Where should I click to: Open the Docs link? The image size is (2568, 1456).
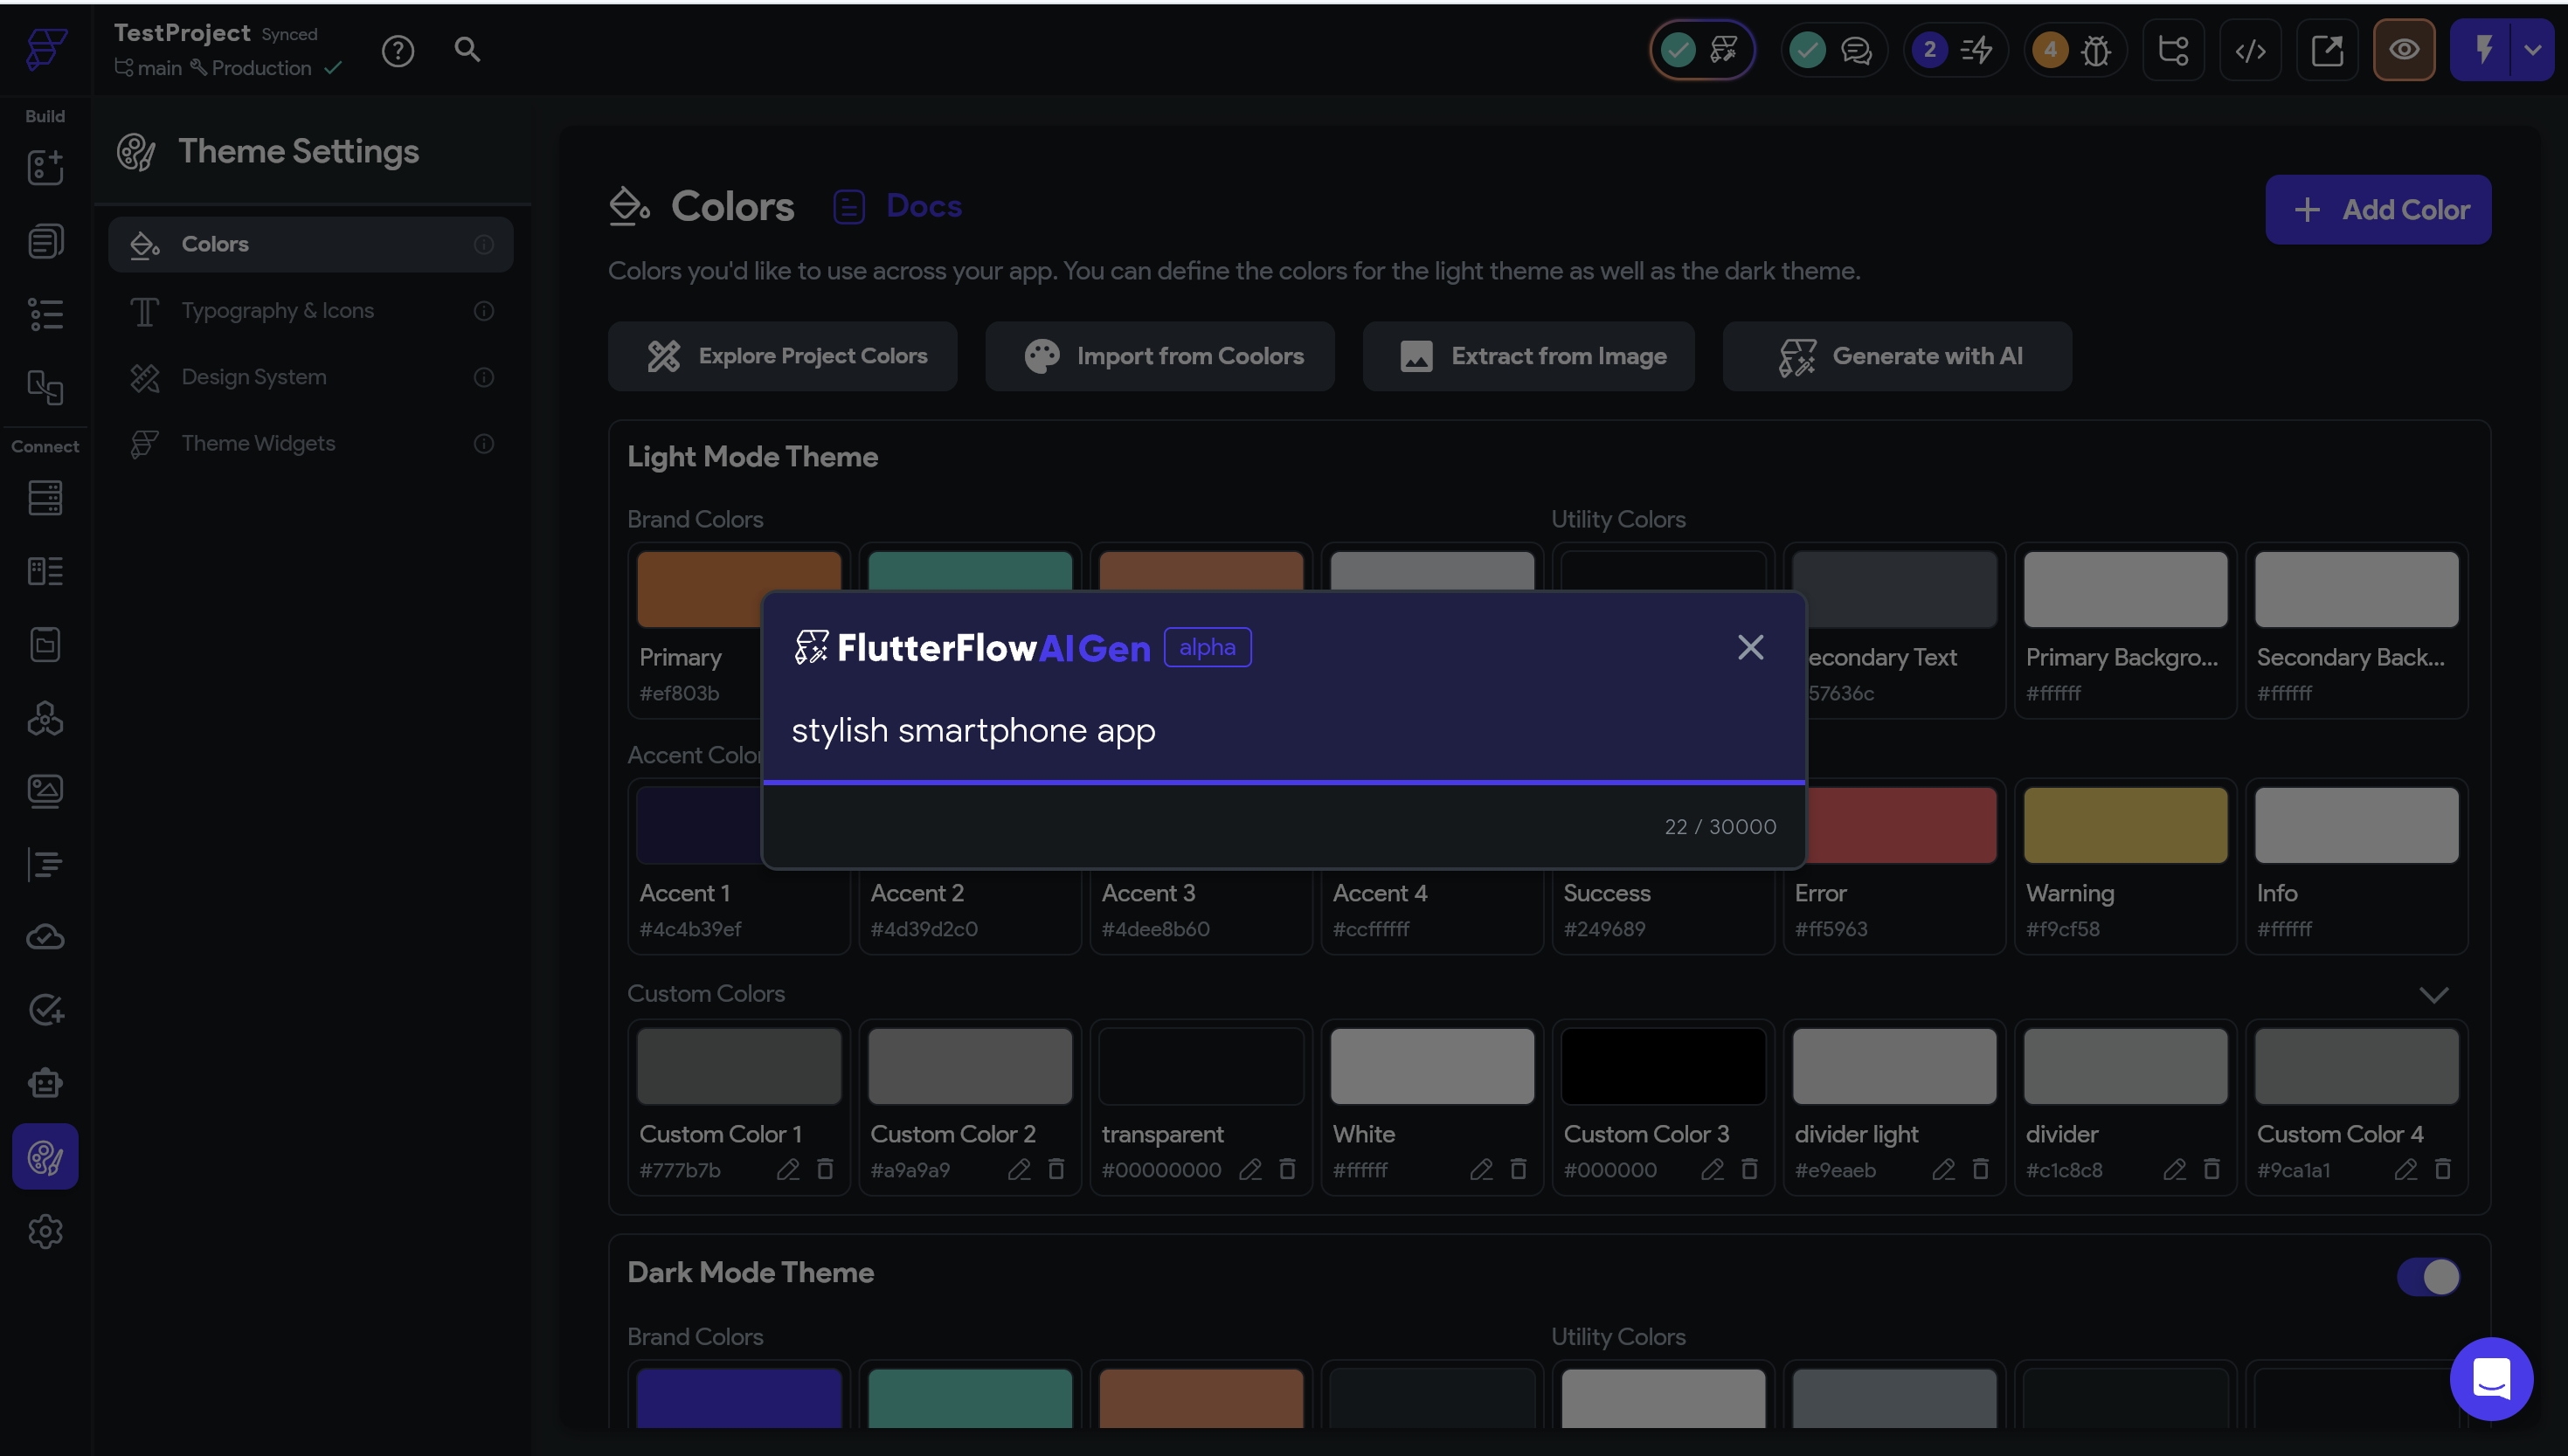point(923,206)
